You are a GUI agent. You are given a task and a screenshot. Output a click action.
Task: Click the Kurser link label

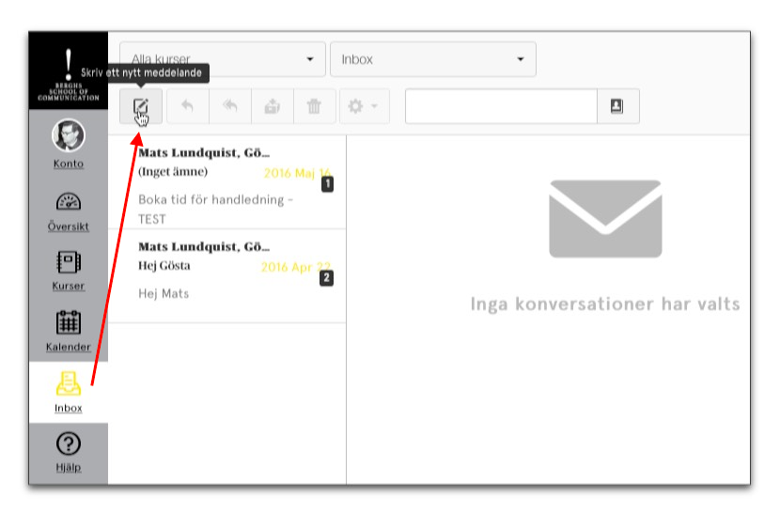tap(69, 286)
